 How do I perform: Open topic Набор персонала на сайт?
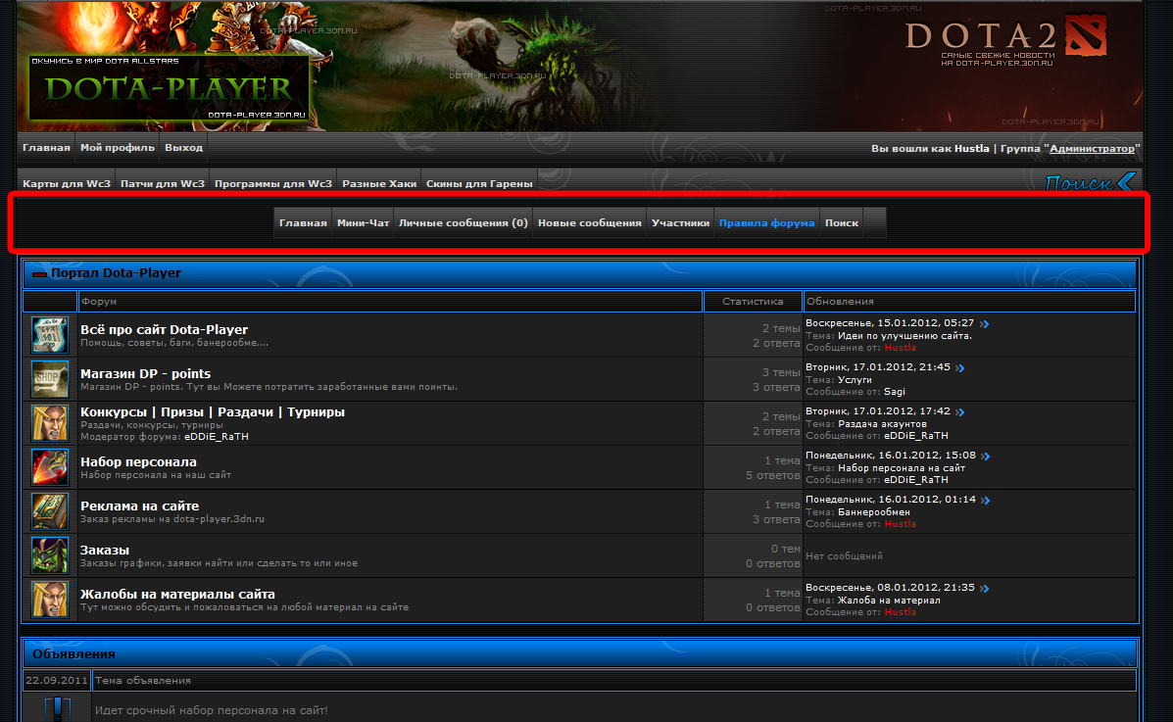coord(902,468)
